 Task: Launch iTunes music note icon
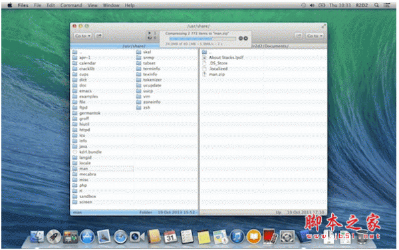tap(237, 237)
